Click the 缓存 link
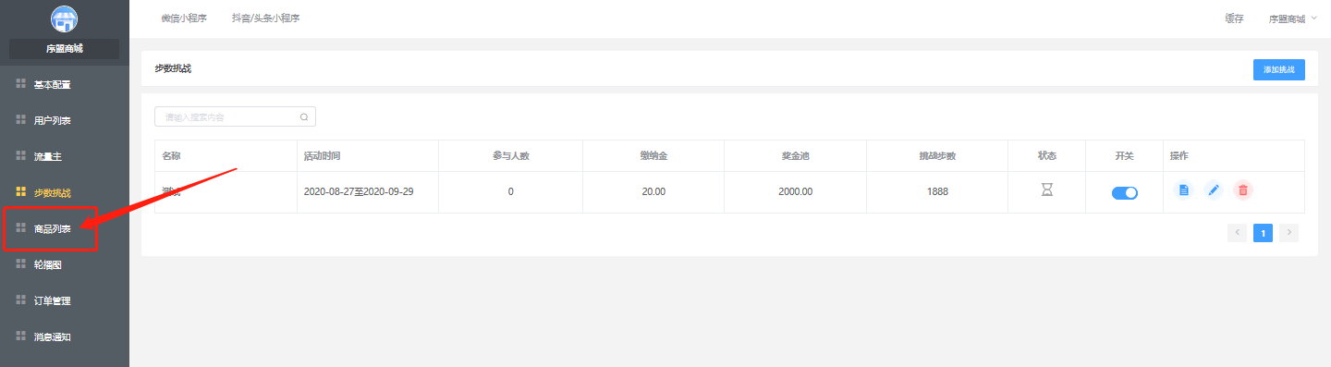Screen dimensions: 1331x367 tap(1234, 18)
